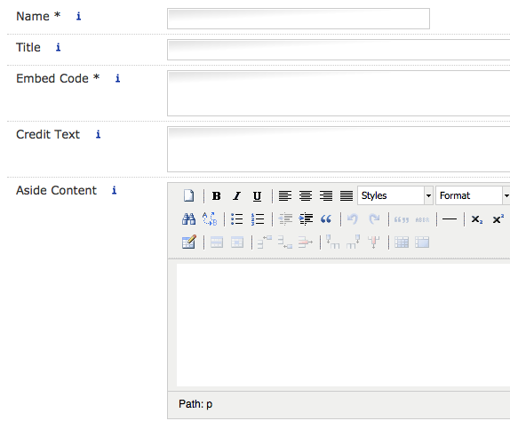The height and width of the screenshot is (421, 510).
Task: Show info for Embed Code field
Action: (117, 78)
